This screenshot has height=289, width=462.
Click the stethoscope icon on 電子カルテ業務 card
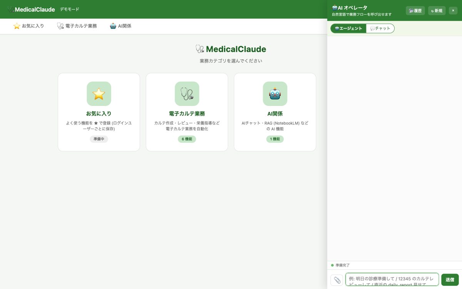pos(187,94)
